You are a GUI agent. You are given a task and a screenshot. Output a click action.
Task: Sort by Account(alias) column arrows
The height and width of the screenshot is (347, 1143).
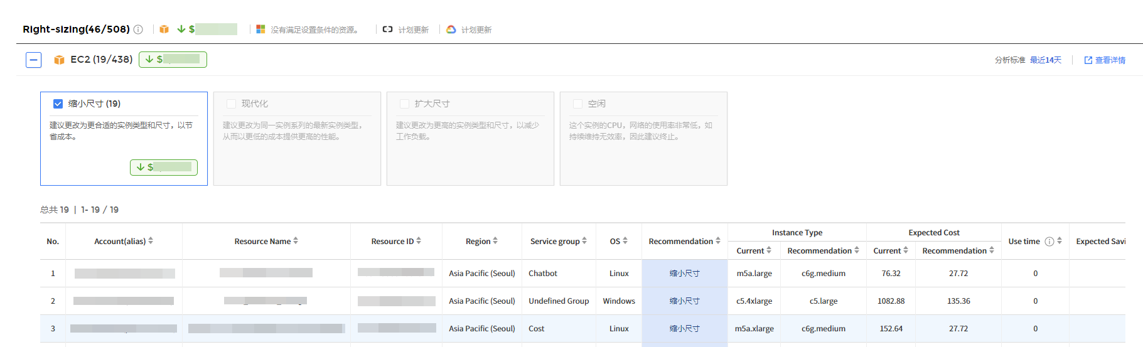coord(151,241)
